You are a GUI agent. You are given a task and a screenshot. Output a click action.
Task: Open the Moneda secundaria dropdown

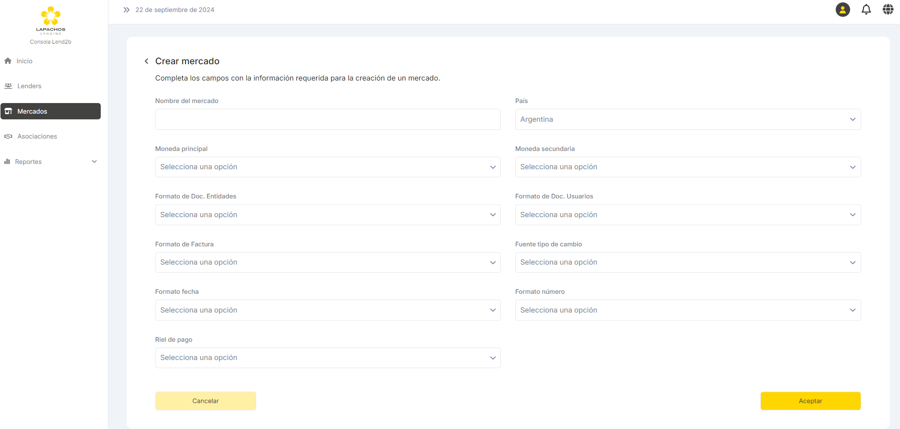tap(687, 167)
